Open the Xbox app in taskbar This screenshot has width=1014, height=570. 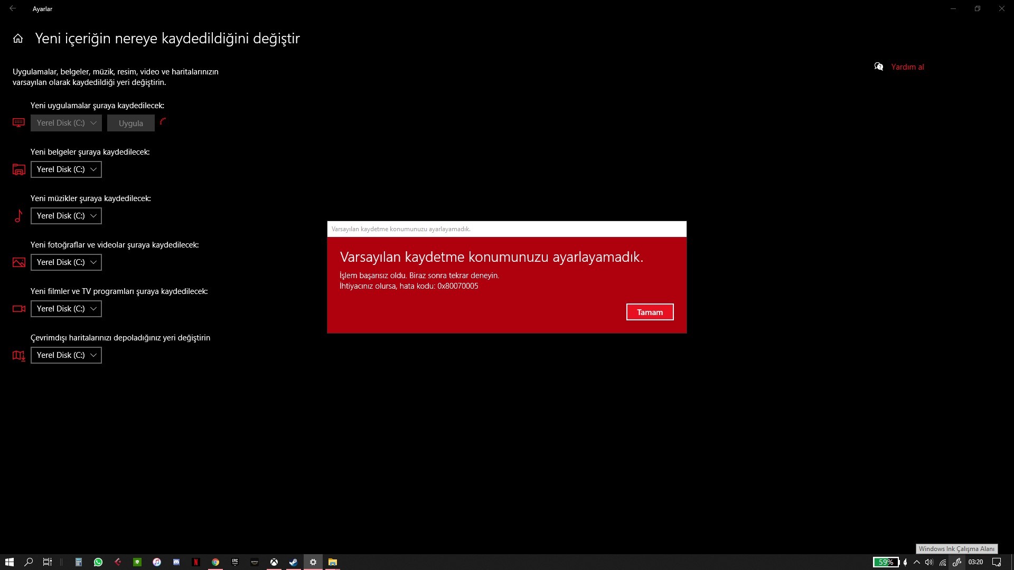(x=274, y=562)
